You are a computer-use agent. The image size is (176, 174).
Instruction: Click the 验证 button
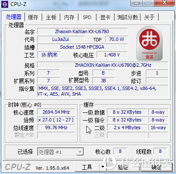tap(123, 167)
